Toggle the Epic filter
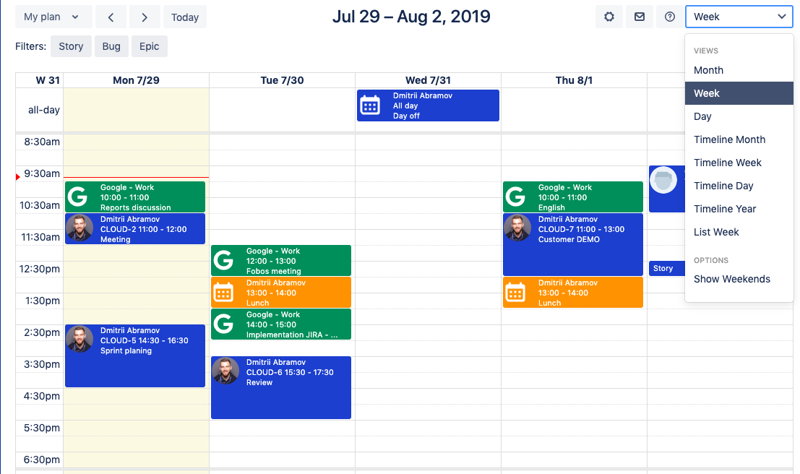Viewport: 800px width, 474px height. 150,46
